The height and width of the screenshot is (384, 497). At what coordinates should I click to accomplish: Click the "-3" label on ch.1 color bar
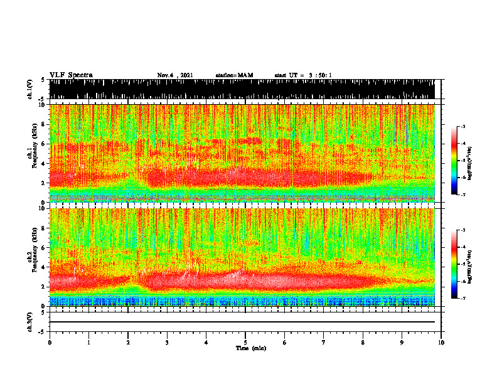coord(463,126)
